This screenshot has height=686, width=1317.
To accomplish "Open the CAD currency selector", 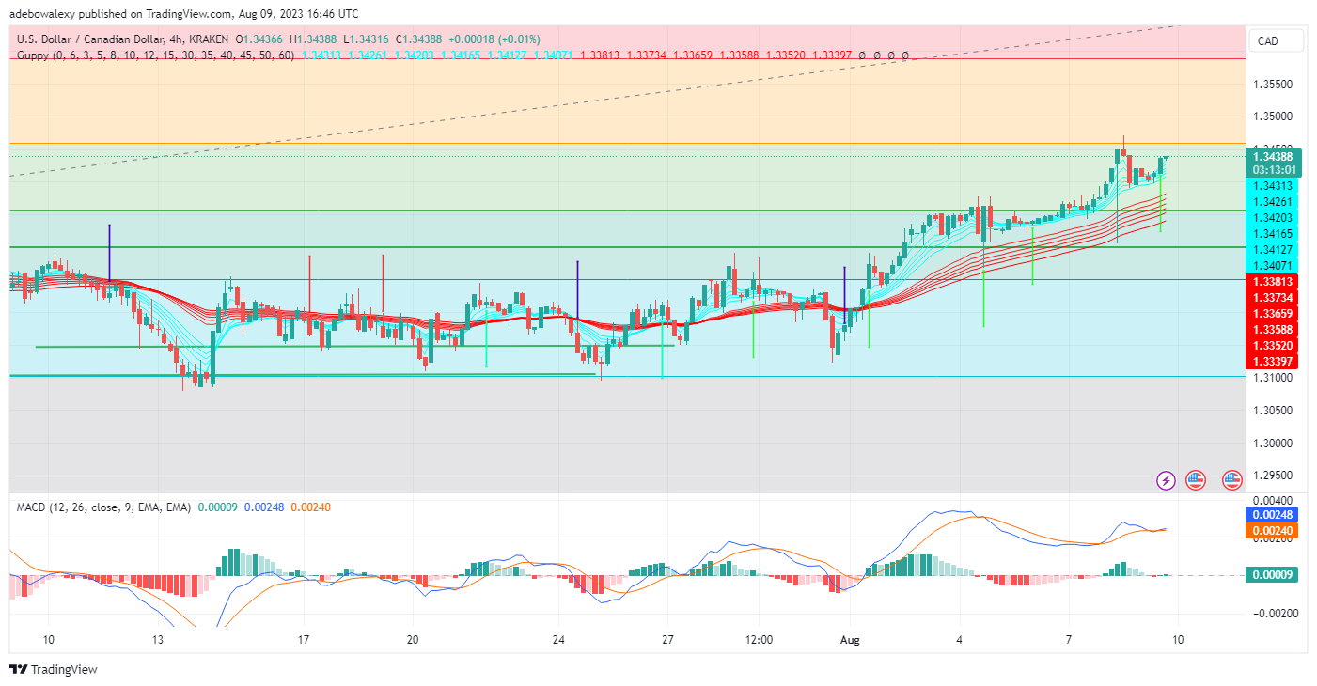I will 1276,40.
